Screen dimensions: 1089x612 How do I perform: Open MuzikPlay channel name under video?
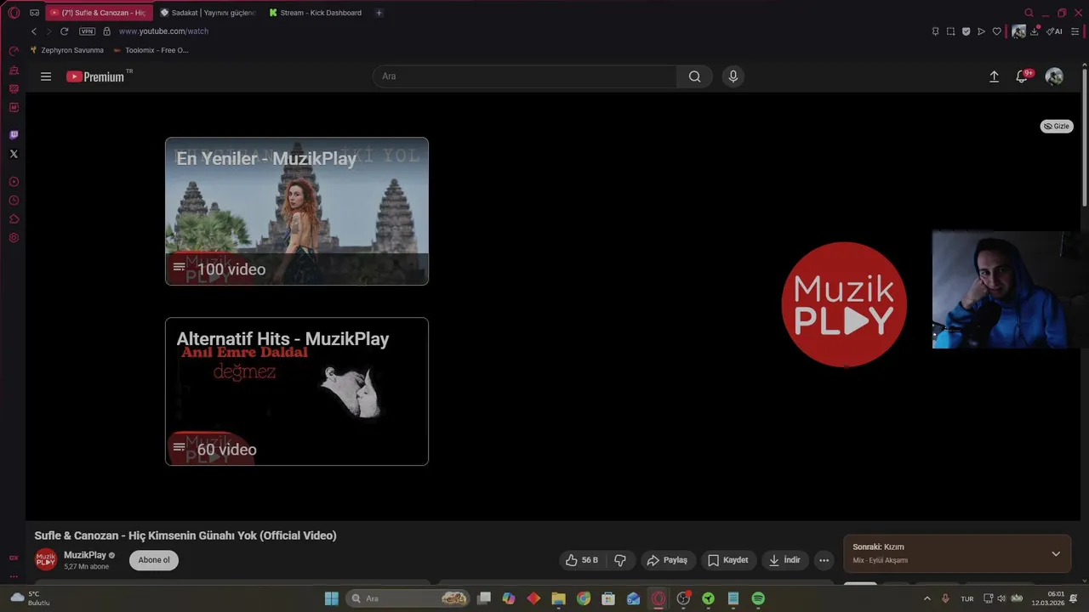tap(85, 555)
